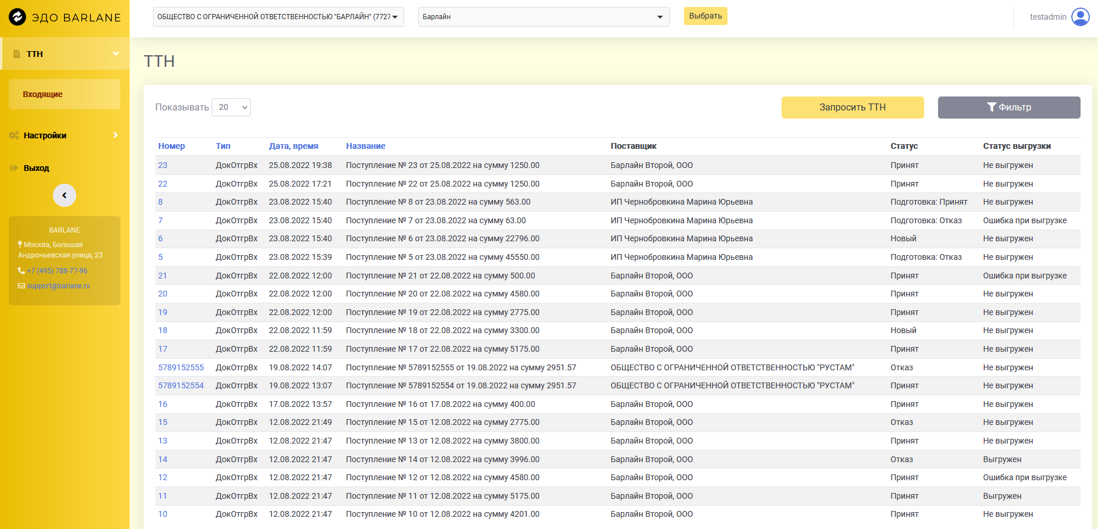Click phone link +7 (495) 788-77-96
Image resolution: width=1098 pixels, height=529 pixels.
pos(57,271)
